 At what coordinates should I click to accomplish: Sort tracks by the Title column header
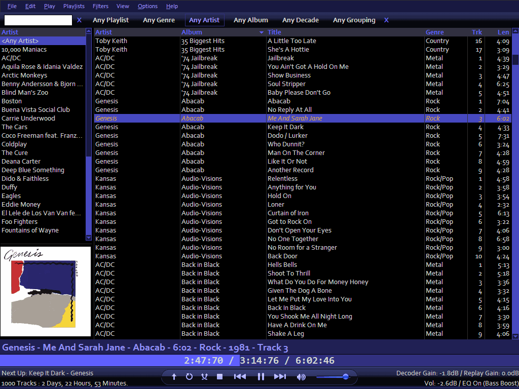pyautogui.click(x=274, y=32)
